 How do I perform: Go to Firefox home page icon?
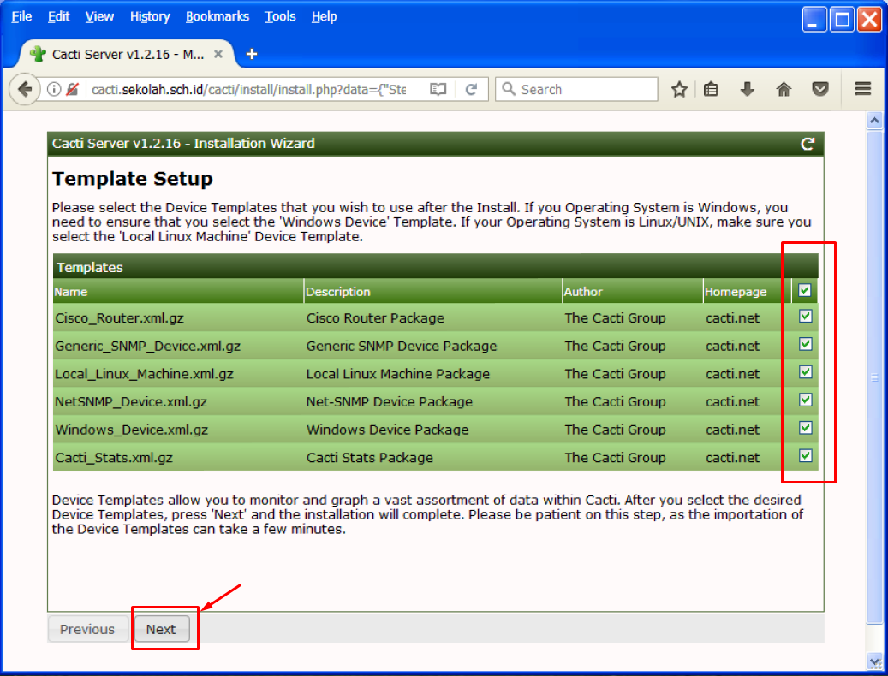pos(784,89)
